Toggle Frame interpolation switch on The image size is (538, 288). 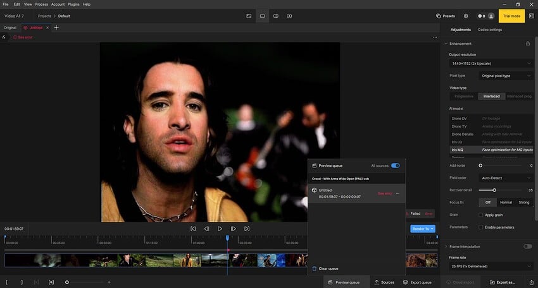(528, 246)
